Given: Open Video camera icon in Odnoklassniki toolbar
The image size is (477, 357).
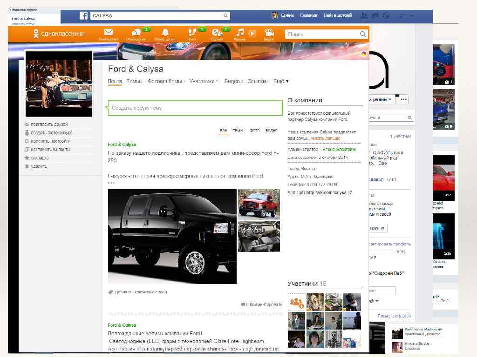Looking at the screenshot, I should point(269,32).
